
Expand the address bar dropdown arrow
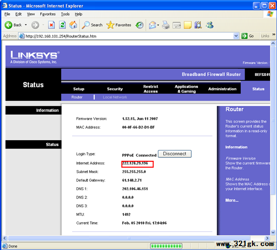click(x=236, y=36)
